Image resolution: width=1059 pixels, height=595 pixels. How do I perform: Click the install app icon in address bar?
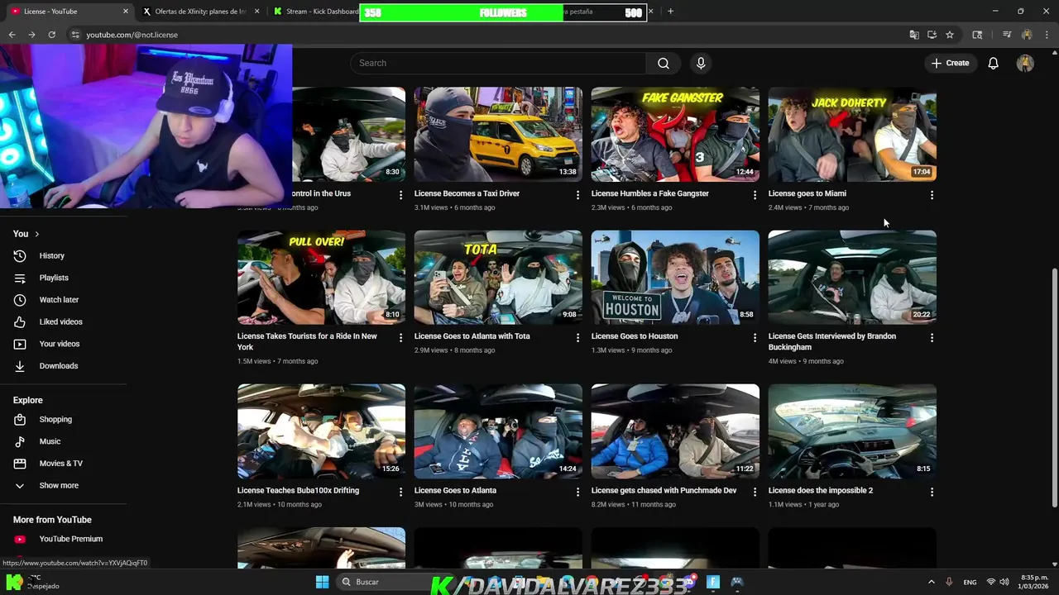pyautogui.click(x=932, y=35)
